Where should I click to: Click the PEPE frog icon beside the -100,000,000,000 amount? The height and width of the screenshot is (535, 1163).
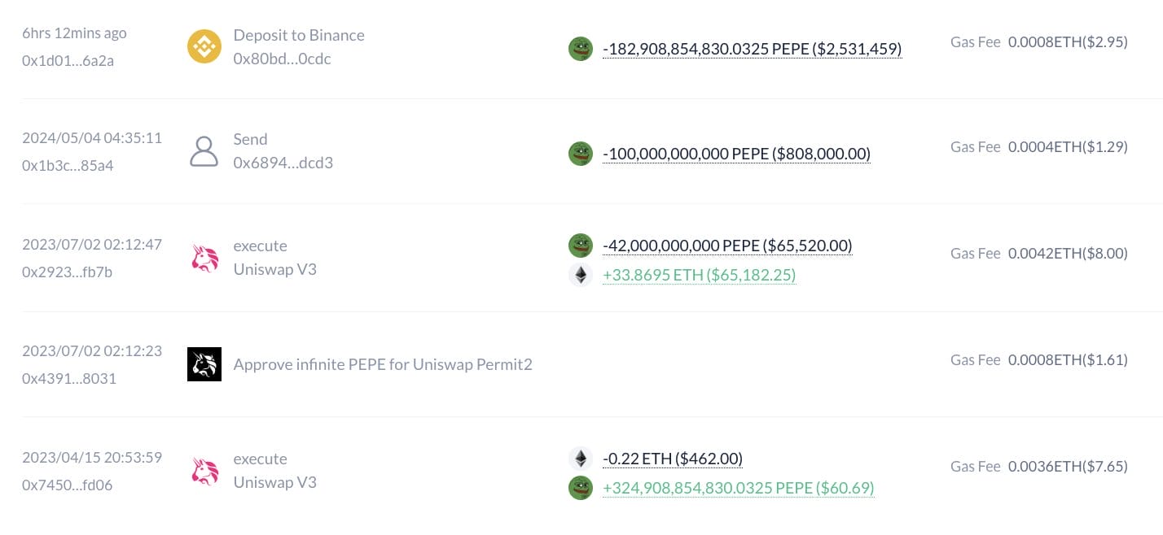[x=580, y=154]
